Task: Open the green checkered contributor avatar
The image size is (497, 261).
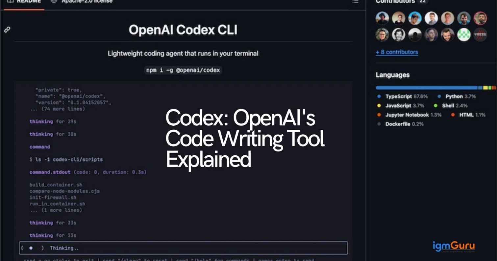Action: 464,35
